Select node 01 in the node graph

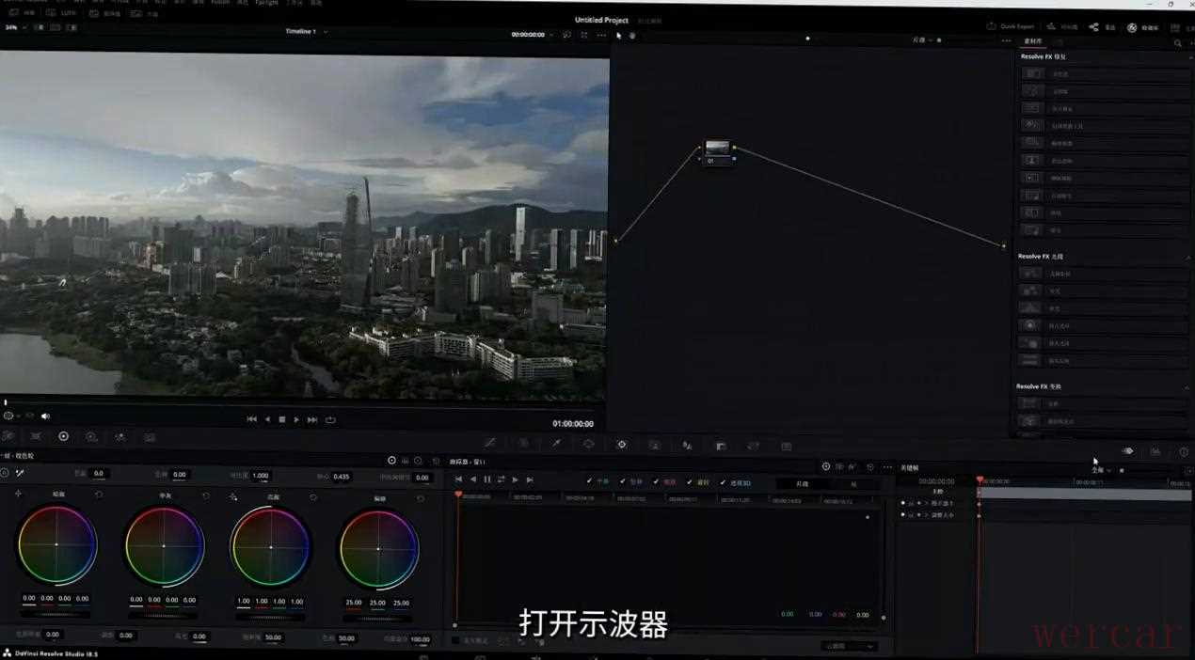coord(717,149)
